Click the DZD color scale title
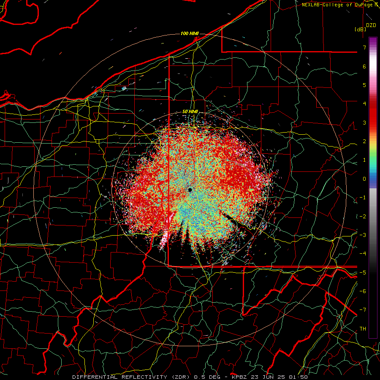Viewport: 380px width, 380px height. pyautogui.click(x=371, y=25)
